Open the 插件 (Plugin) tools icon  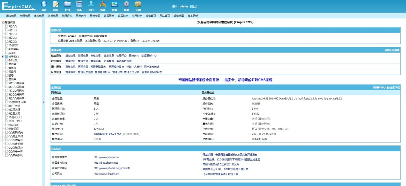tap(103, 4)
